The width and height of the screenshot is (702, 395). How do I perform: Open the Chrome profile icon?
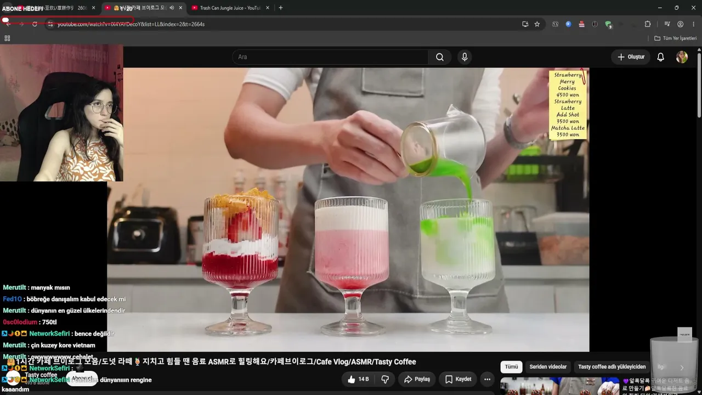pyautogui.click(x=681, y=24)
